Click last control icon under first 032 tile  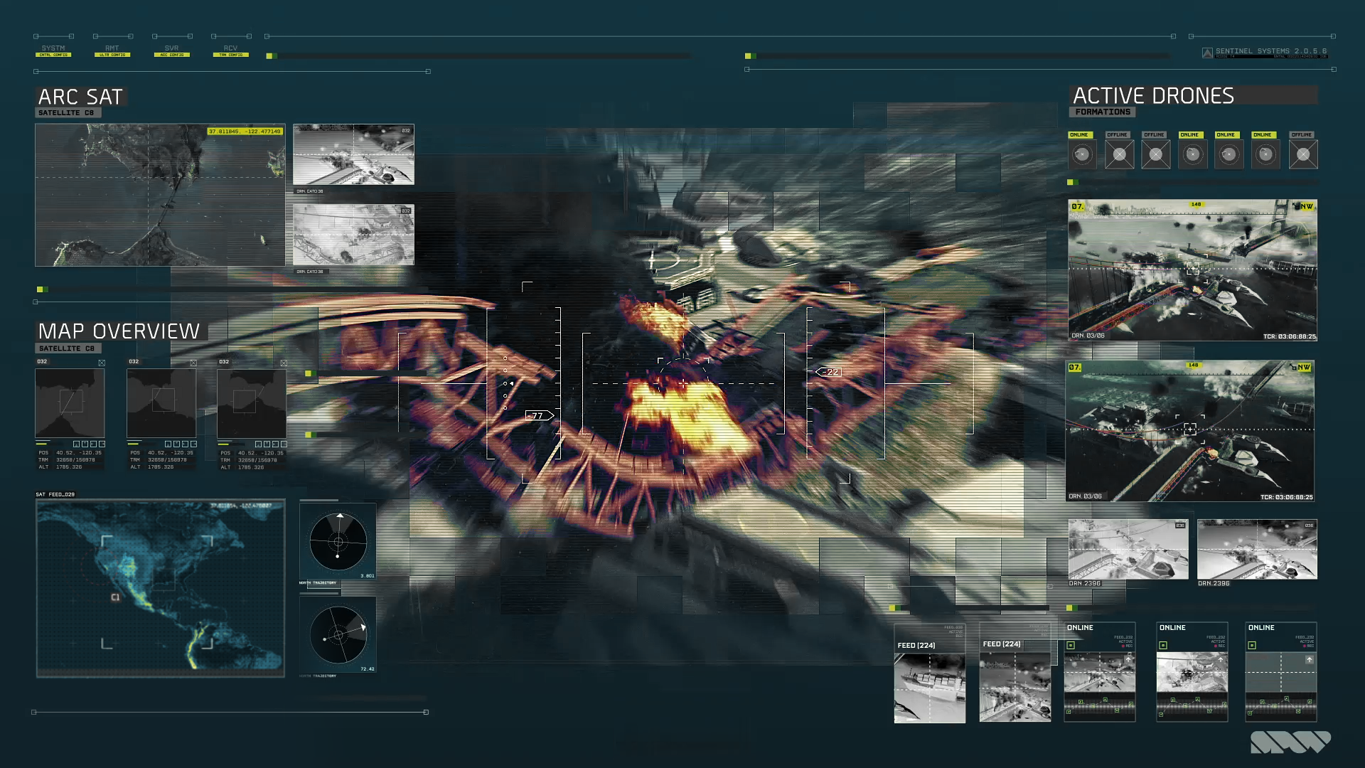point(102,444)
